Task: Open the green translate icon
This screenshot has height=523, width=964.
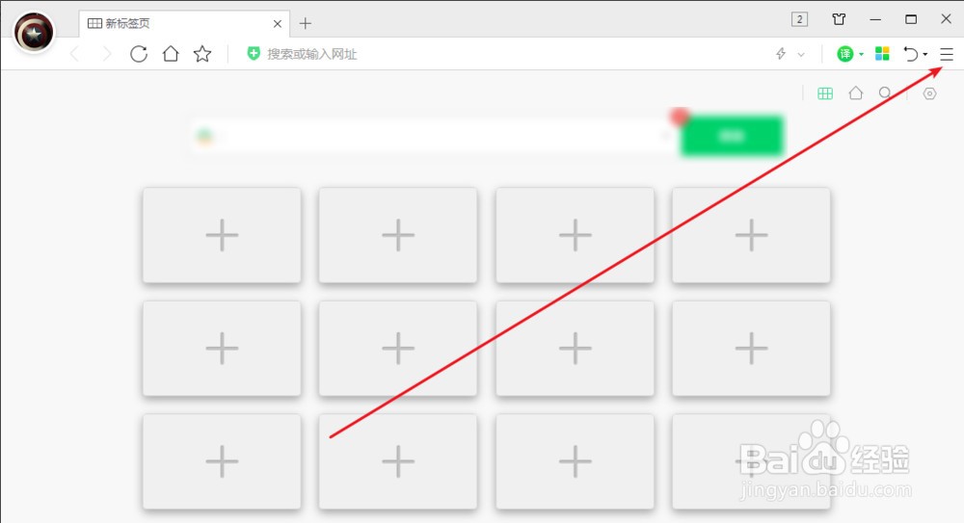Action: click(x=845, y=54)
